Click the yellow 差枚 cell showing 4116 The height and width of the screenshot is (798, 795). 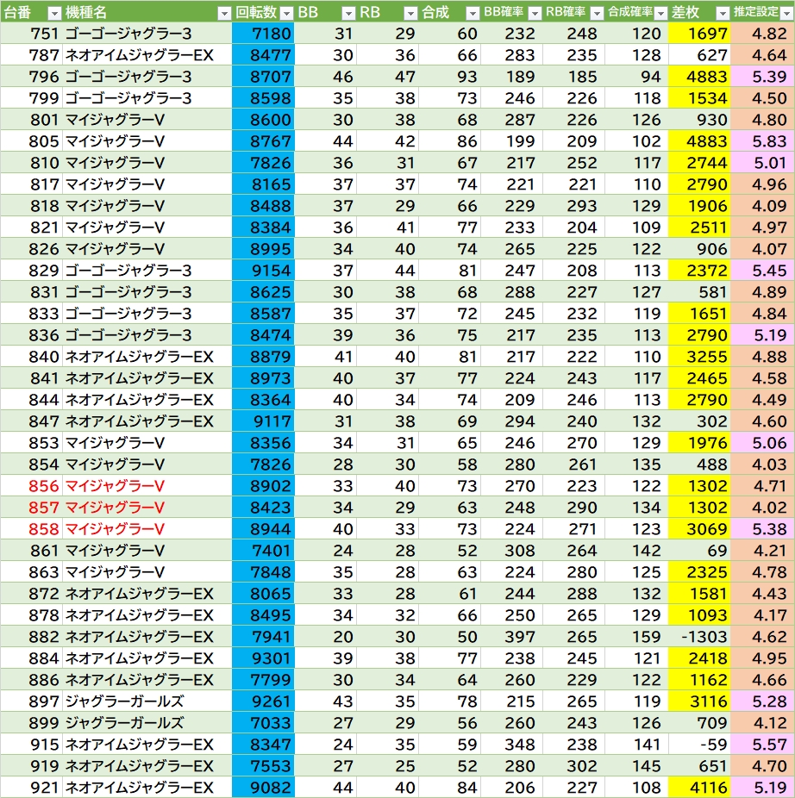(x=698, y=788)
